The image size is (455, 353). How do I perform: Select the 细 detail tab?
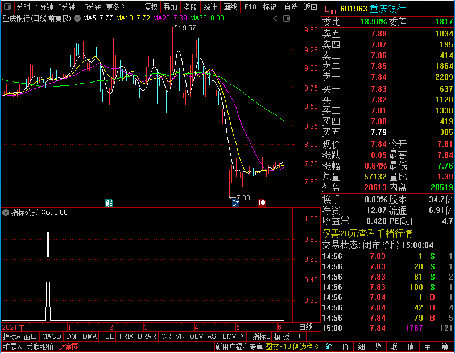pyautogui.click(x=362, y=347)
